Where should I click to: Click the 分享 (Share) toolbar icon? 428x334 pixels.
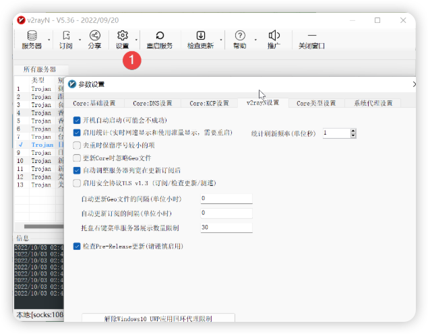(x=95, y=40)
